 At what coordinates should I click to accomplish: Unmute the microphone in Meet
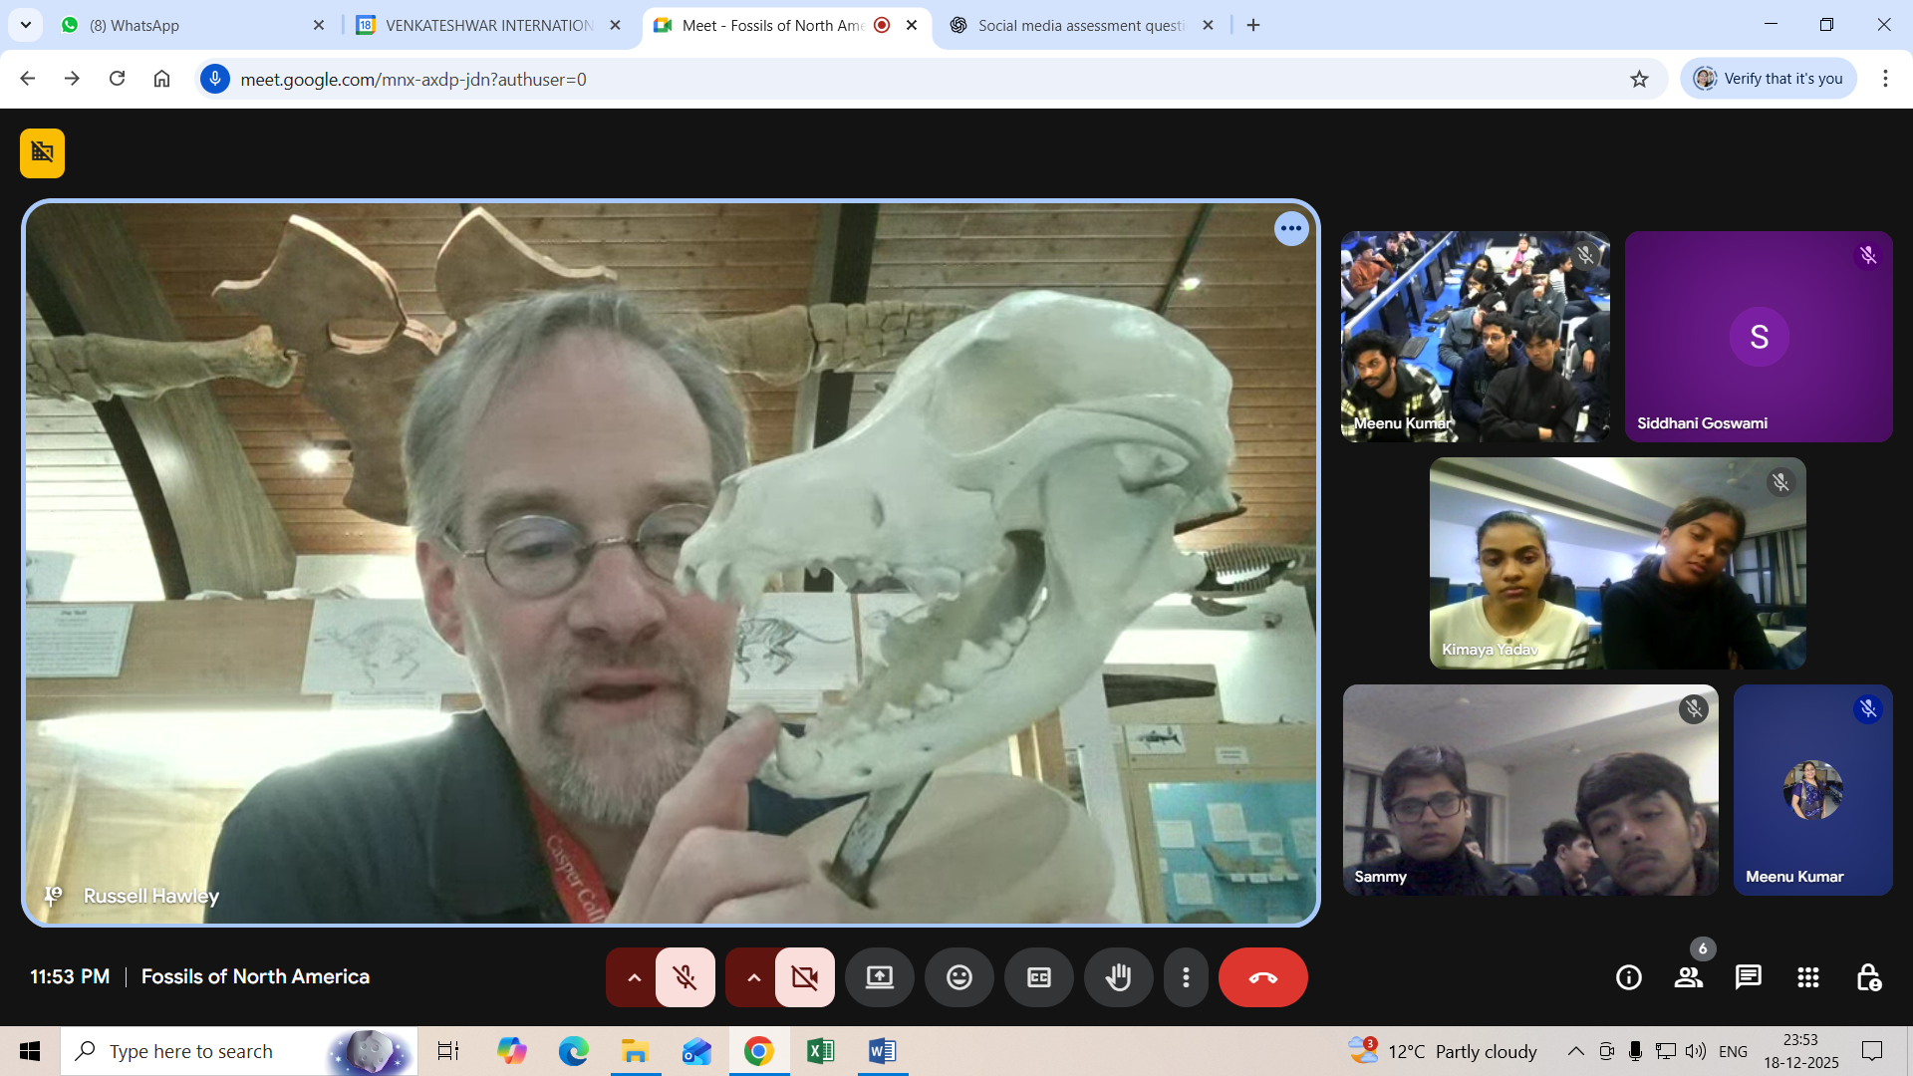click(x=684, y=977)
